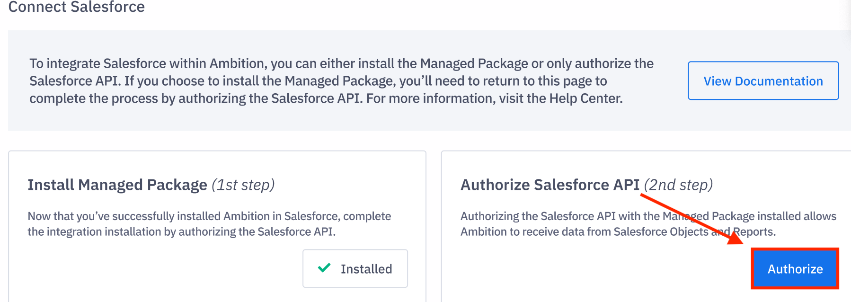Click the "(2nd step)" label

(678, 185)
